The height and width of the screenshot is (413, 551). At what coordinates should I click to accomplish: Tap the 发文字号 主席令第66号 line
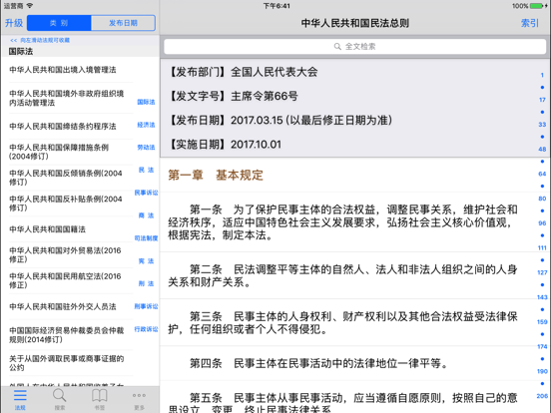233,96
